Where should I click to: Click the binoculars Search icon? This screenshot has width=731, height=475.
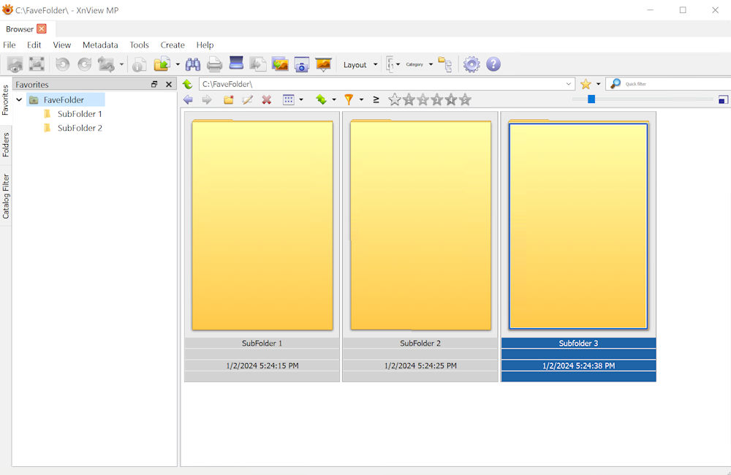(193, 64)
